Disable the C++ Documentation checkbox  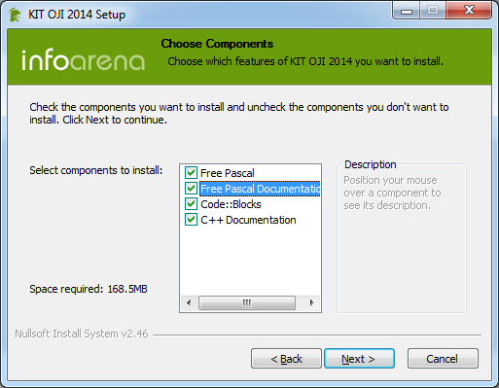point(191,220)
